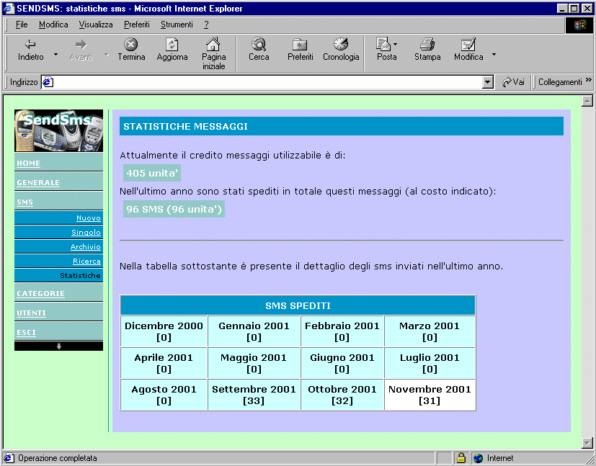Viewport: 596px width, 466px height.
Task: Open the Visualizza menu
Action: (x=96, y=24)
